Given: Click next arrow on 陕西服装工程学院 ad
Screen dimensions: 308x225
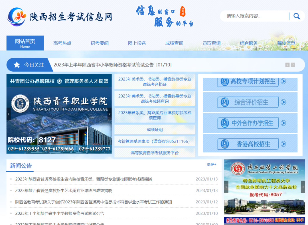Looking at the screenshot, I should [x=303, y=187].
